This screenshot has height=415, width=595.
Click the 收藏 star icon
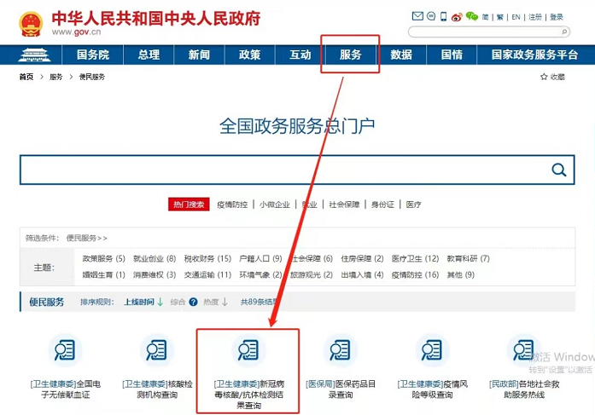[544, 77]
